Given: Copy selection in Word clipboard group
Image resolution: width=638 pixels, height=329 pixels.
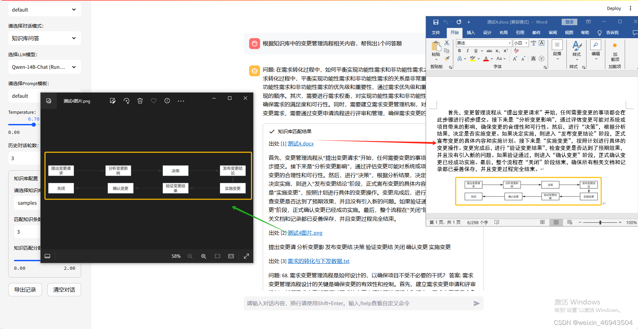Looking at the screenshot, I should click(447, 51).
